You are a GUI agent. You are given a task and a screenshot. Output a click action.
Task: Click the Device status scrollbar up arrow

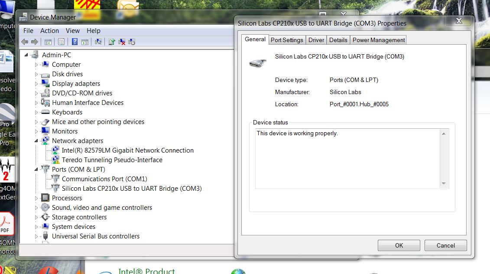coord(444,134)
